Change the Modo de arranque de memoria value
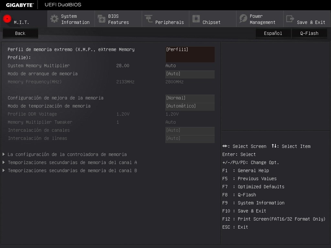The height and width of the screenshot is (248, 331). (190, 74)
